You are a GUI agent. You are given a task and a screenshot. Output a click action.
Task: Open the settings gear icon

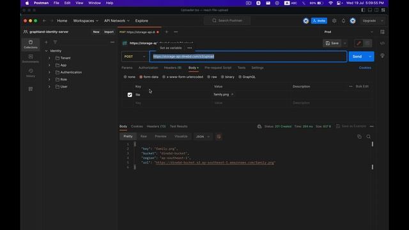[334, 20]
